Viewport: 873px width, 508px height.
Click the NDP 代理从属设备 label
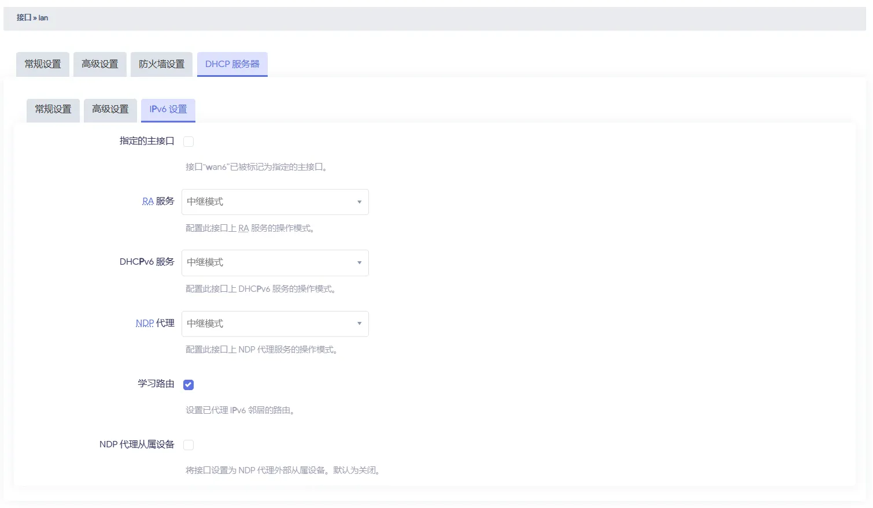(137, 444)
